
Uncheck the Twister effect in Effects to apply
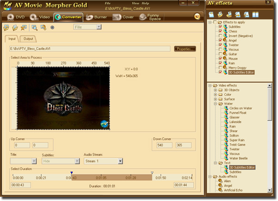[220, 45]
